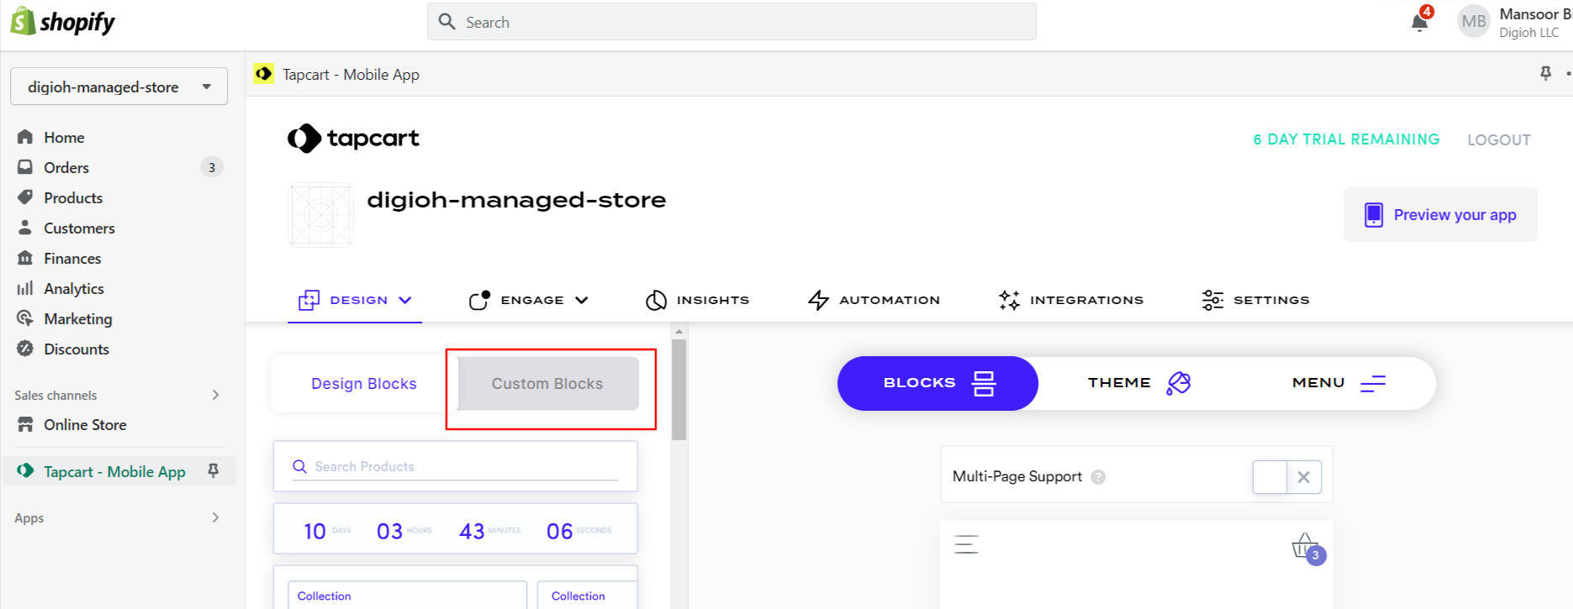
Task: Click the Search Products block field
Action: pyautogui.click(x=455, y=466)
